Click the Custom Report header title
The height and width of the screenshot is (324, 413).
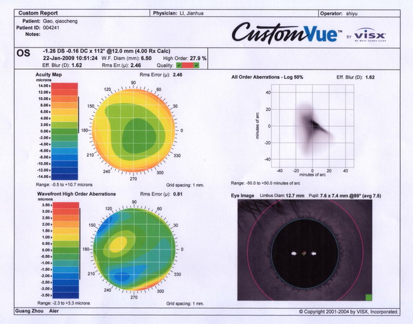pyautogui.click(x=37, y=13)
